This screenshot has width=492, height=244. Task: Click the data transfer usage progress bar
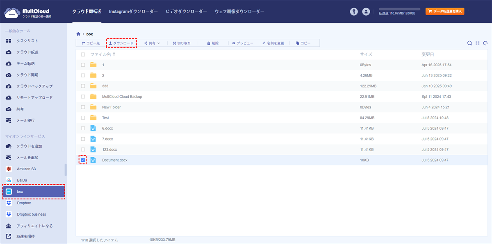[399, 9]
